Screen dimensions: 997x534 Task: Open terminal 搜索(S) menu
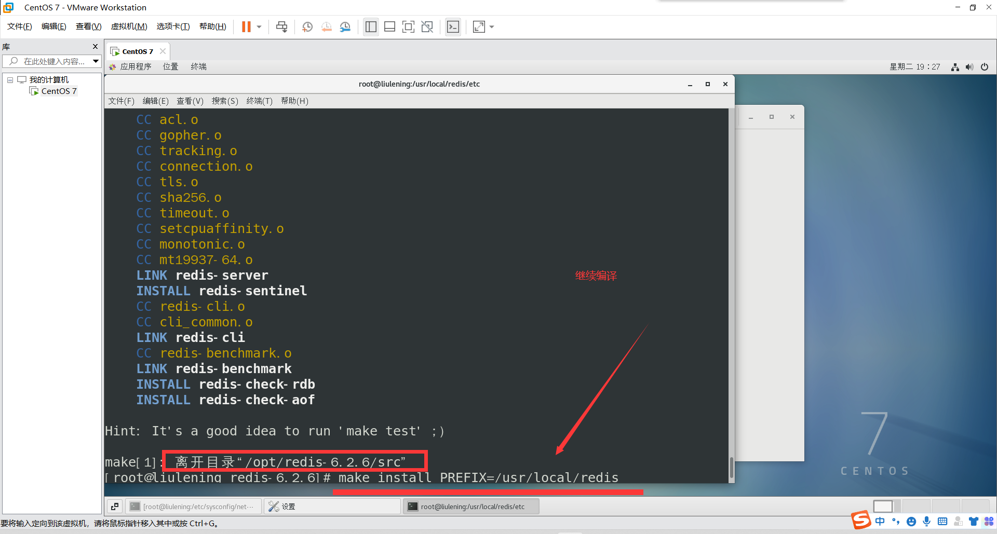tap(225, 101)
